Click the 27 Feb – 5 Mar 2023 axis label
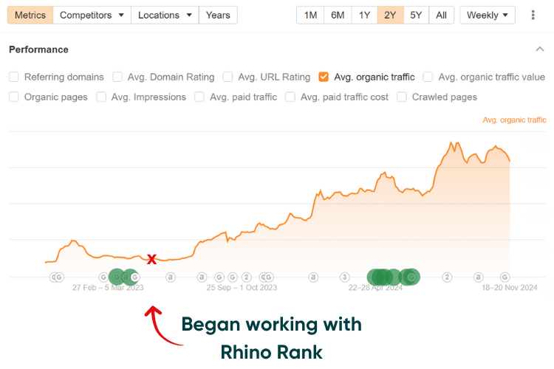 click(108, 287)
